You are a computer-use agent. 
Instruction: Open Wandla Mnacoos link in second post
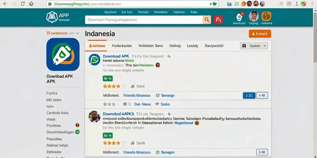137,152
